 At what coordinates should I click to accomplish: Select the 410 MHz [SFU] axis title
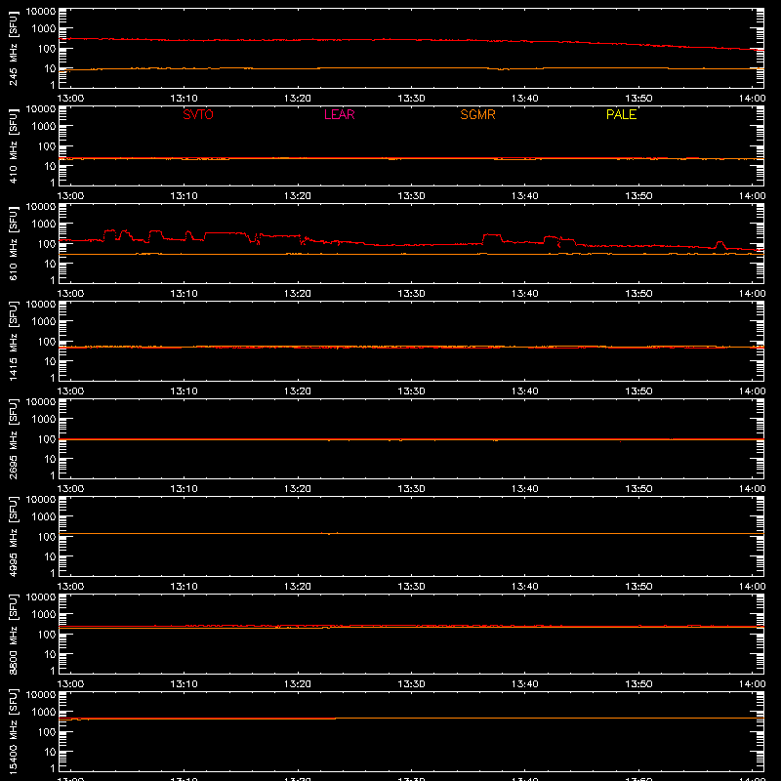13,145
